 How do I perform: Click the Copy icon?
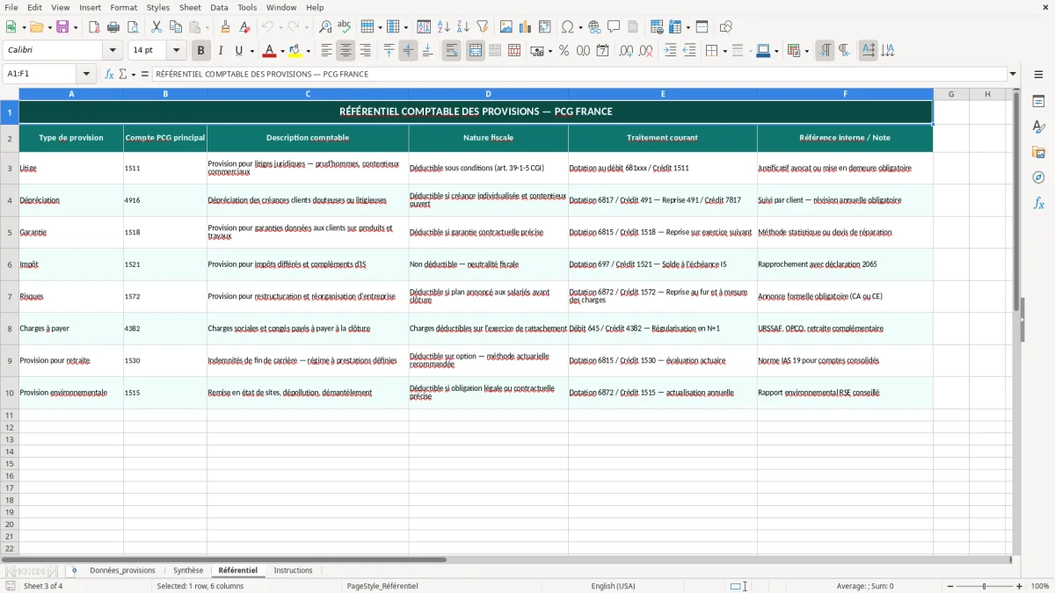[x=176, y=27]
